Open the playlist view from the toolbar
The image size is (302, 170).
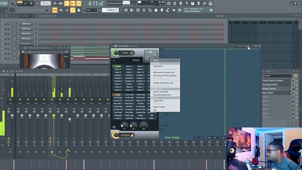point(126,10)
